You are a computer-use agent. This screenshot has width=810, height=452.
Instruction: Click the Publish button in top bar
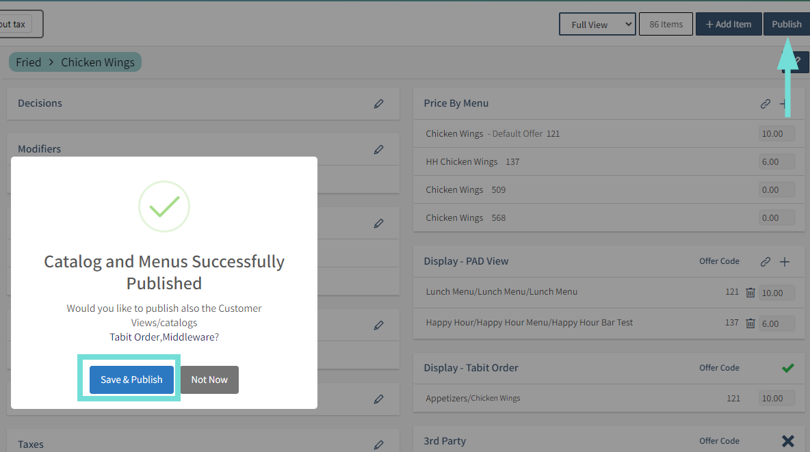tap(786, 25)
